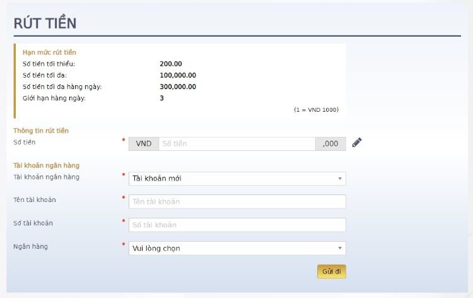Viewport: 473px width, 298px height.
Task: Expand the Vui lòng chọn bank dropdown
Action: (x=237, y=248)
